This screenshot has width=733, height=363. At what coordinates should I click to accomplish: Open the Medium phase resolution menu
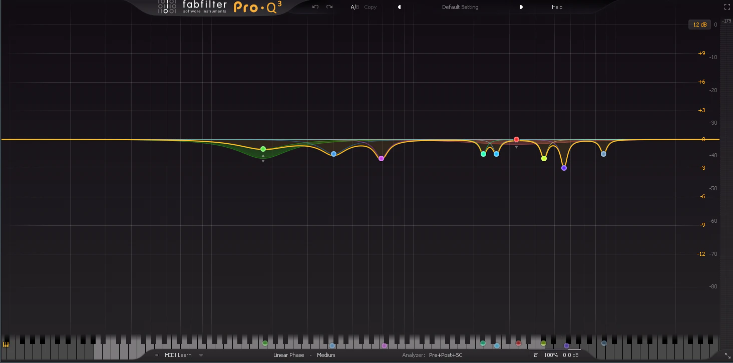point(326,355)
